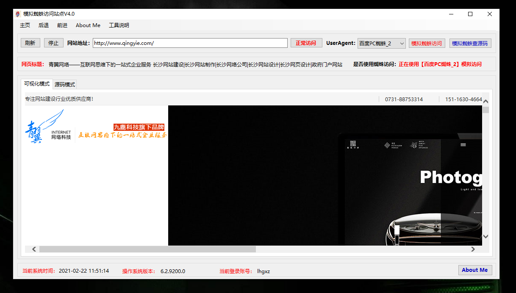Image resolution: width=516 pixels, height=293 pixels.
Task: Open the 后退 menu item
Action: [44, 25]
